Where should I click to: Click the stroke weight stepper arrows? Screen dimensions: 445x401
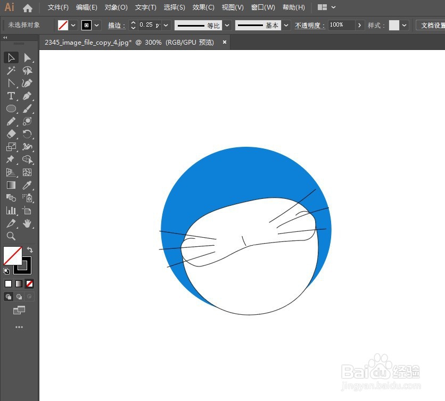point(133,25)
